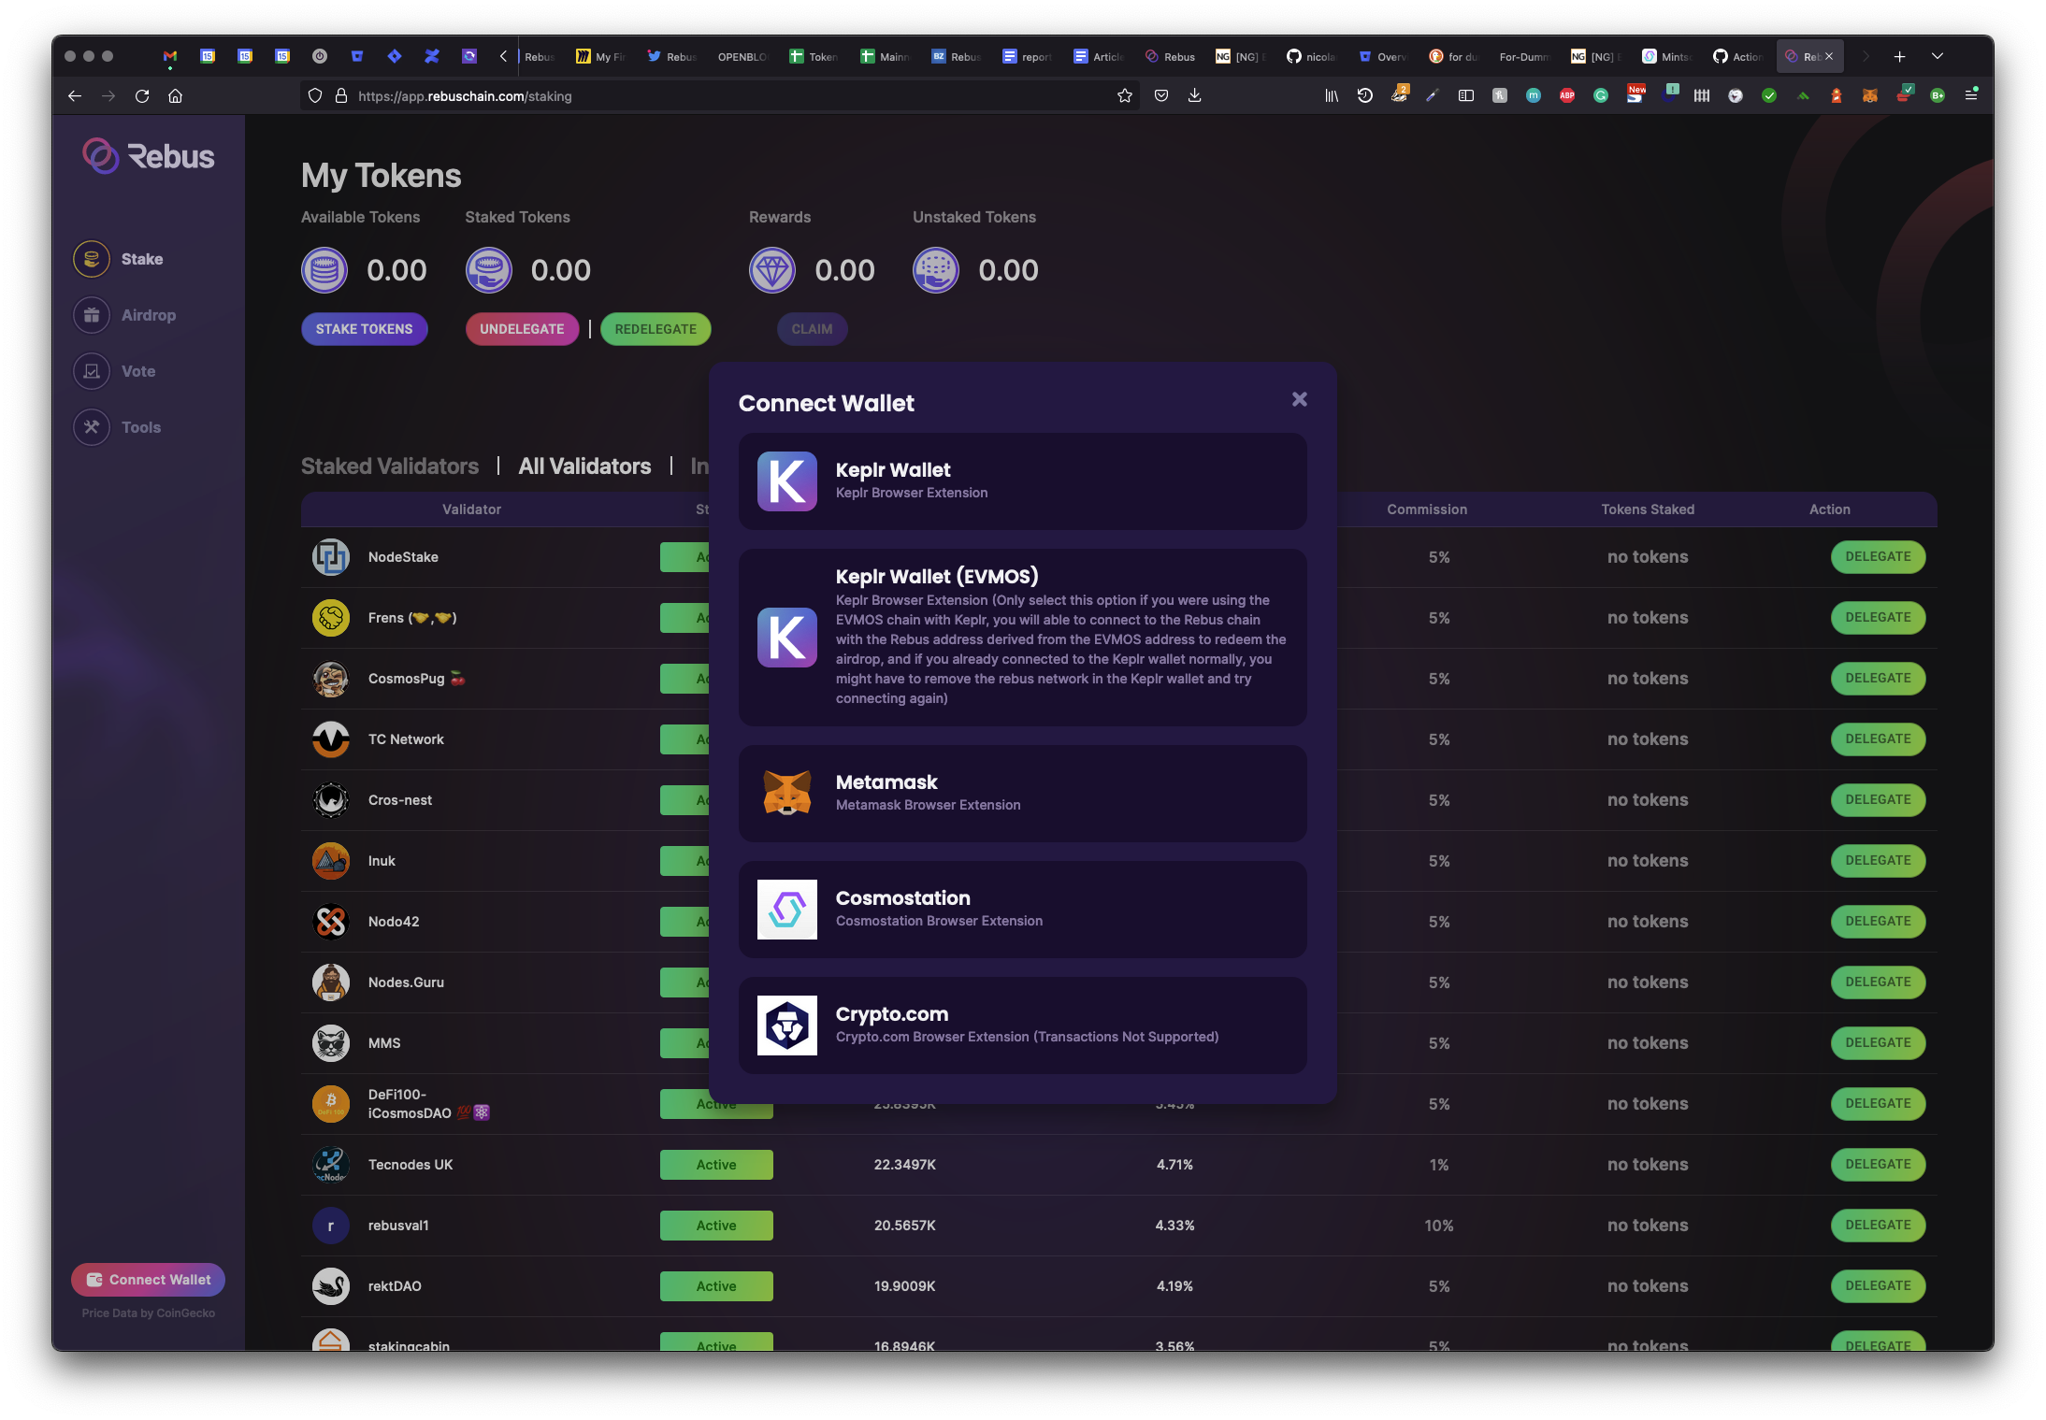
Task: Delegate to rektDAO validator
Action: [1878, 1286]
